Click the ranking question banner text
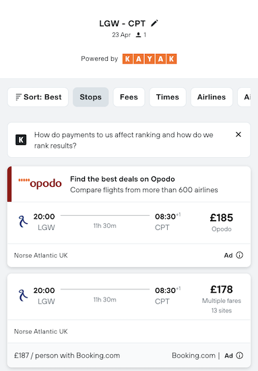 tap(124, 140)
